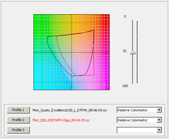Click the magenta bottom-right corner of the plot
Image resolution: width=169 pixels, height=139 pixels.
107,88
